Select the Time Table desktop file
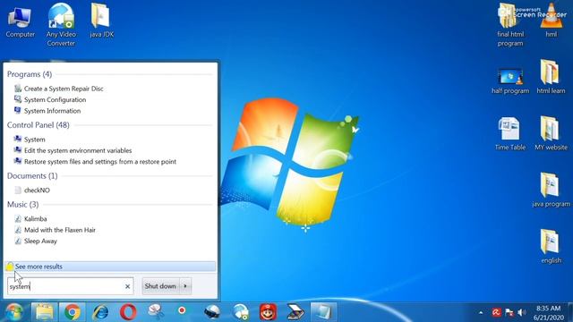 coord(510,134)
